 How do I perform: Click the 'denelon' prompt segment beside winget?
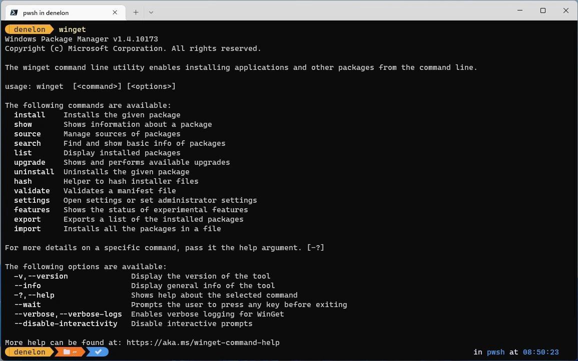tap(29, 29)
